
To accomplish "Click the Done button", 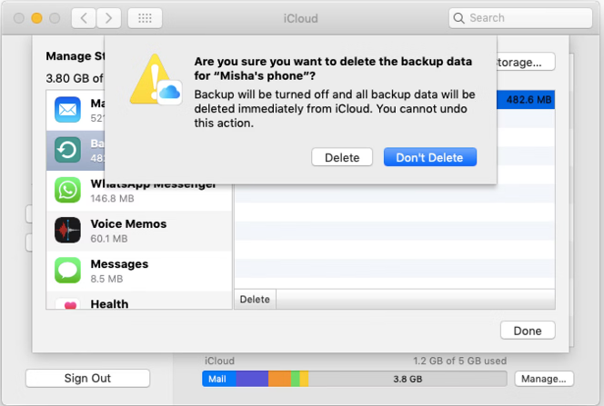I will [x=528, y=331].
